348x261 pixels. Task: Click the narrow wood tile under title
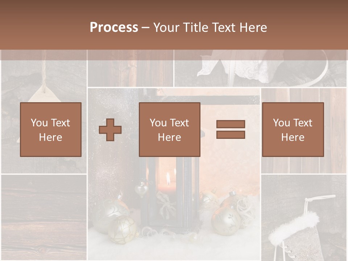tap(130, 69)
